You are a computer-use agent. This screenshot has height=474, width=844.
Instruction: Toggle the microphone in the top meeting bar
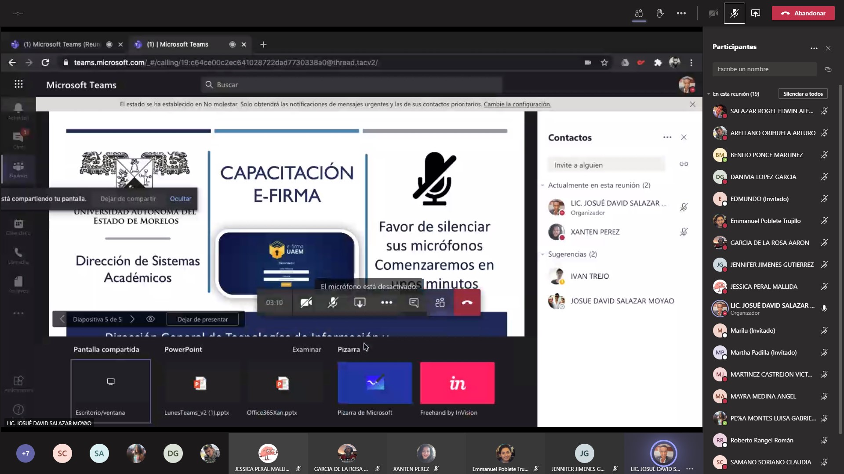734,13
